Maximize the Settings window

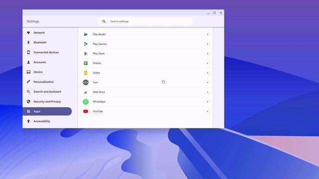tap(214, 13)
